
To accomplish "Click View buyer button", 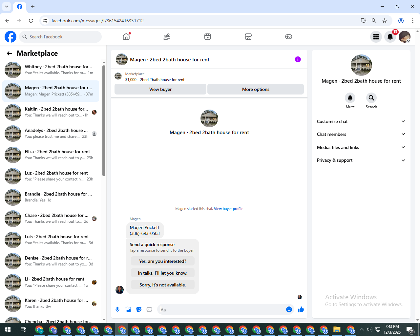I will click(160, 89).
